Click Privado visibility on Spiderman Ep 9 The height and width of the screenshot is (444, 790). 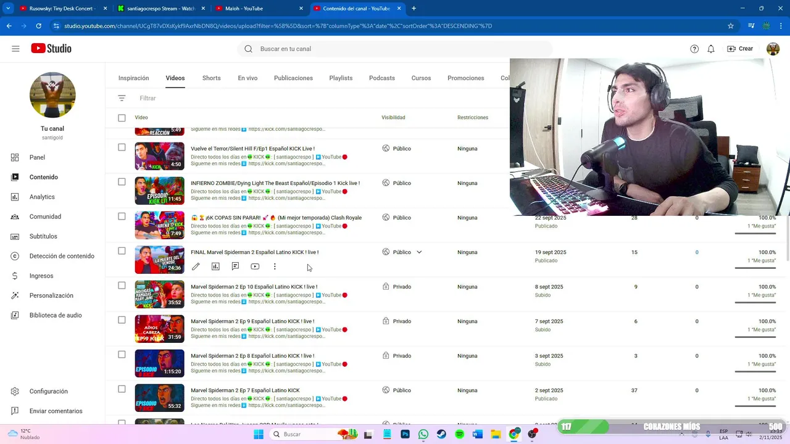[x=397, y=321]
